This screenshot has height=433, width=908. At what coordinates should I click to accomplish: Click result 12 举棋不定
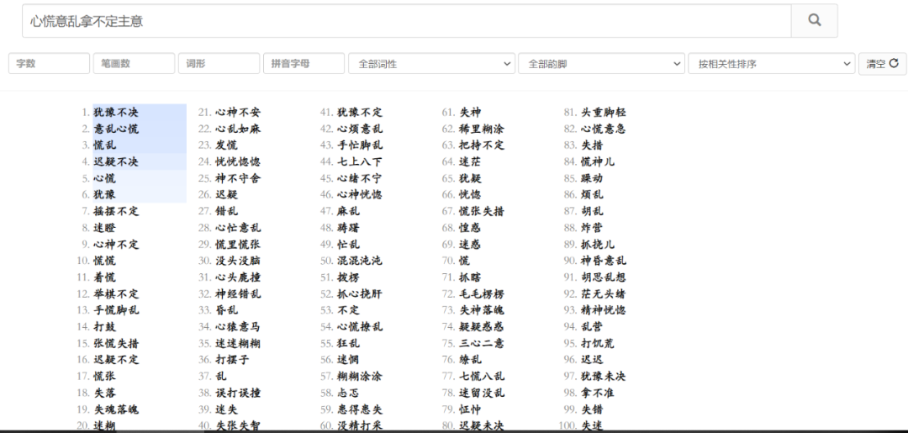tap(116, 293)
